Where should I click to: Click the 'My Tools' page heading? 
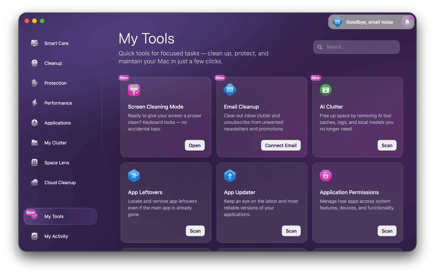(146, 39)
